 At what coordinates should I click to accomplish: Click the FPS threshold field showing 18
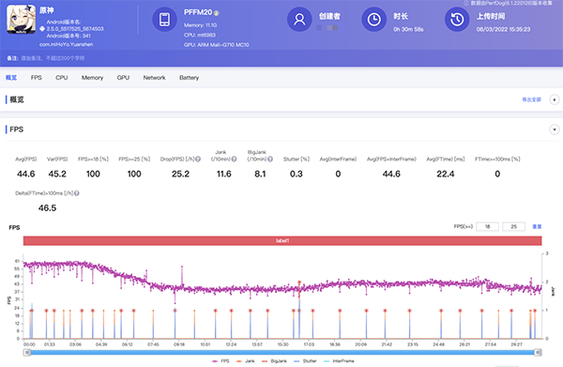pos(487,226)
